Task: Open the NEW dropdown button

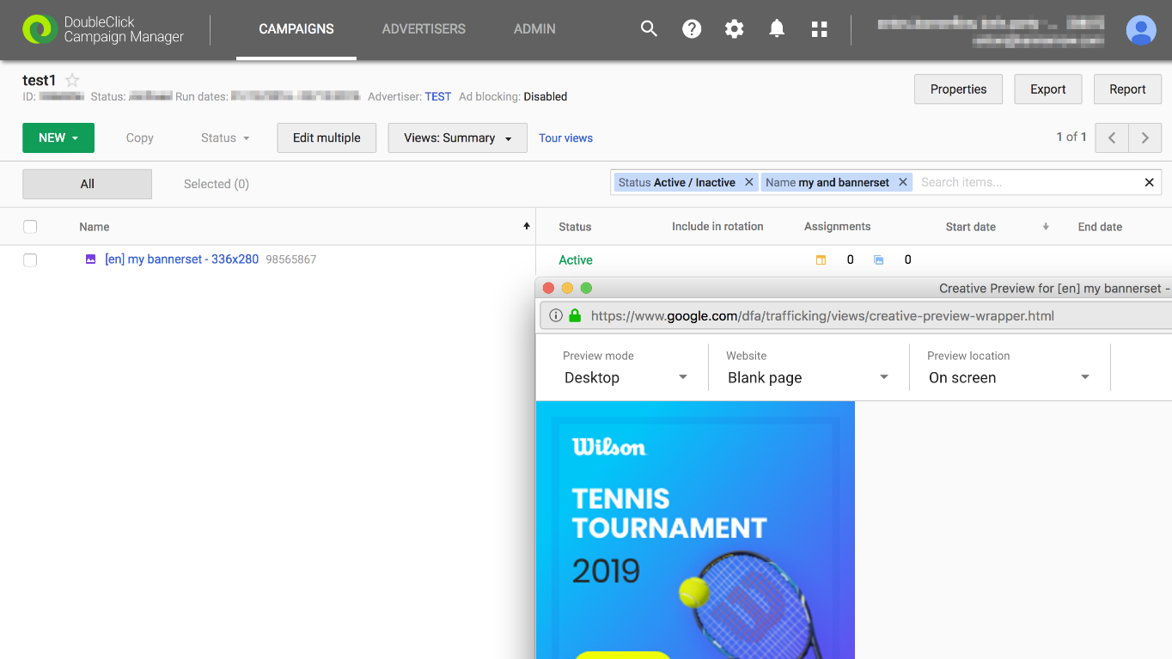Action: 58,137
